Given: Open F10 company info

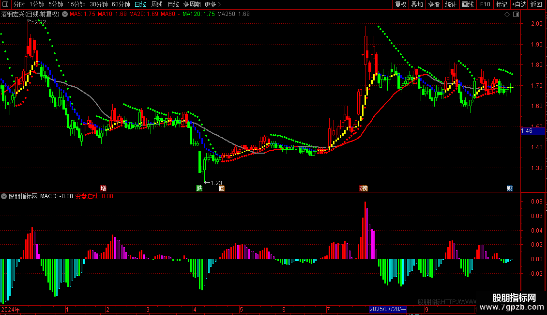Looking at the screenshot, I should pyautogui.click(x=485, y=4).
